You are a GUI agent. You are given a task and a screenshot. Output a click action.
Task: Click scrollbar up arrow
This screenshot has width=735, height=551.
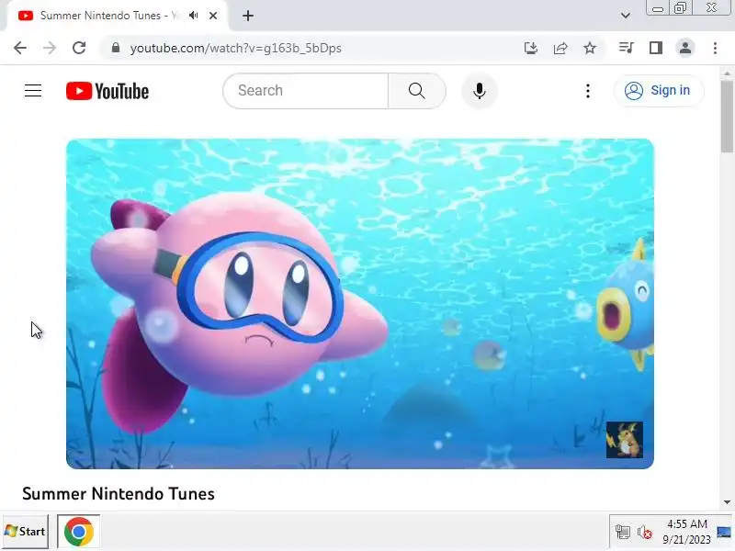click(x=727, y=73)
